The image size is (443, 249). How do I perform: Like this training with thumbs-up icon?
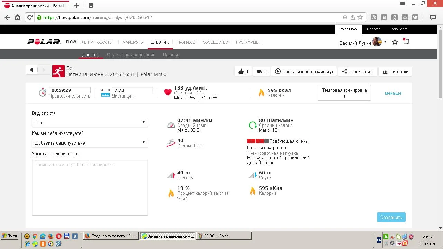243,72
